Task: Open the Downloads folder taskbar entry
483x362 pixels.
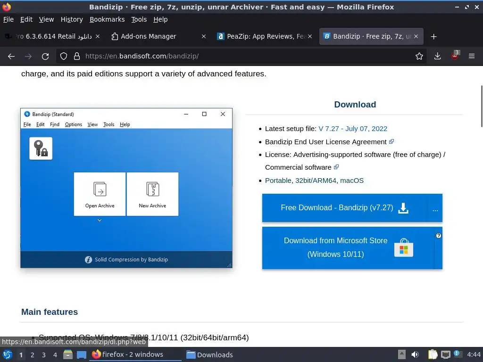Action: click(210, 354)
